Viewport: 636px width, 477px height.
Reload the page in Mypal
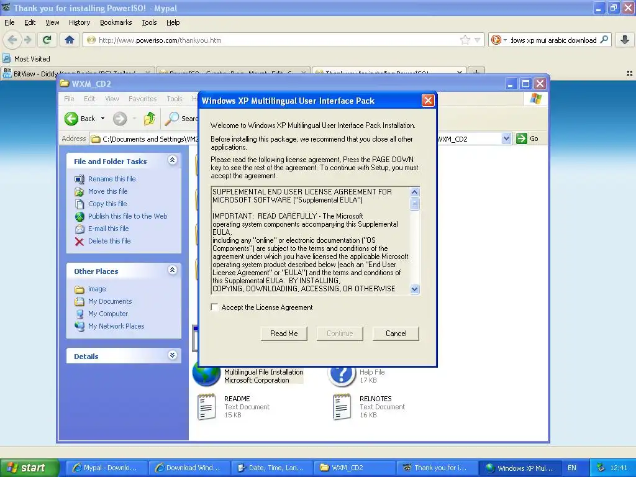click(47, 40)
